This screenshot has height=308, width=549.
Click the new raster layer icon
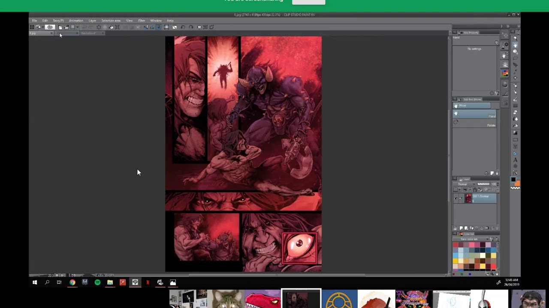tap(461, 228)
